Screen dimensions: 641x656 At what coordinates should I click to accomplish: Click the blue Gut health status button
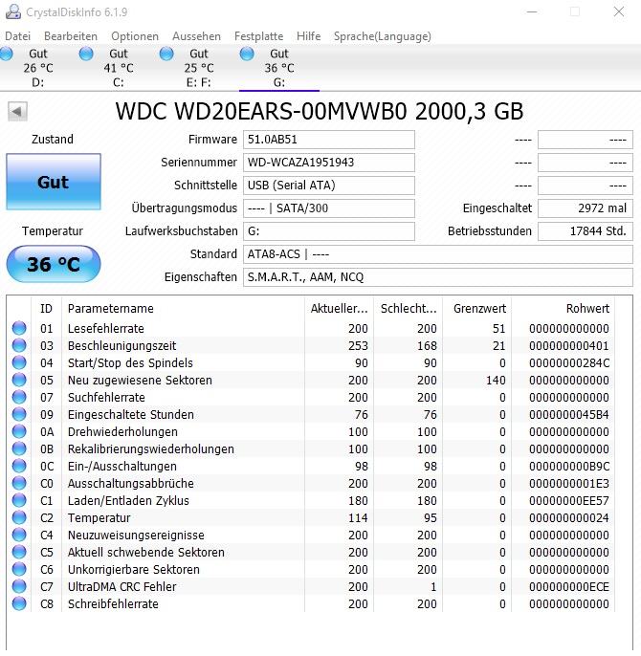54,182
